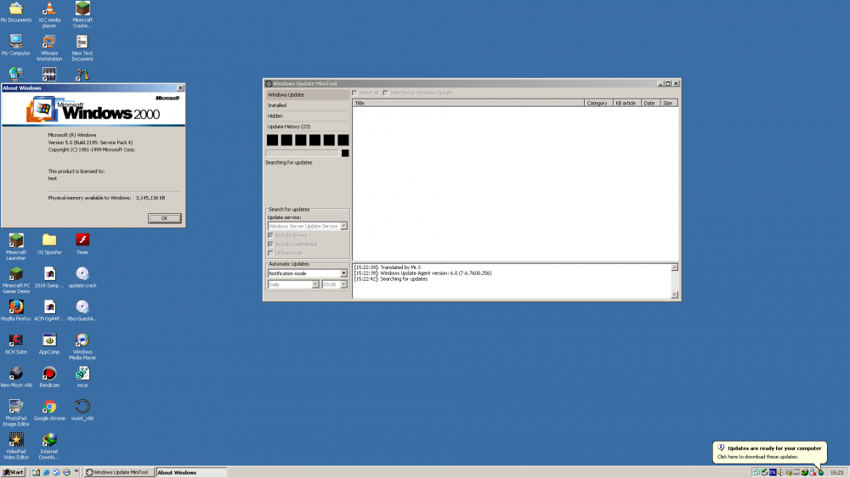Select Windows Media Player desktop icon
The width and height of the screenshot is (850, 478).
point(82,347)
